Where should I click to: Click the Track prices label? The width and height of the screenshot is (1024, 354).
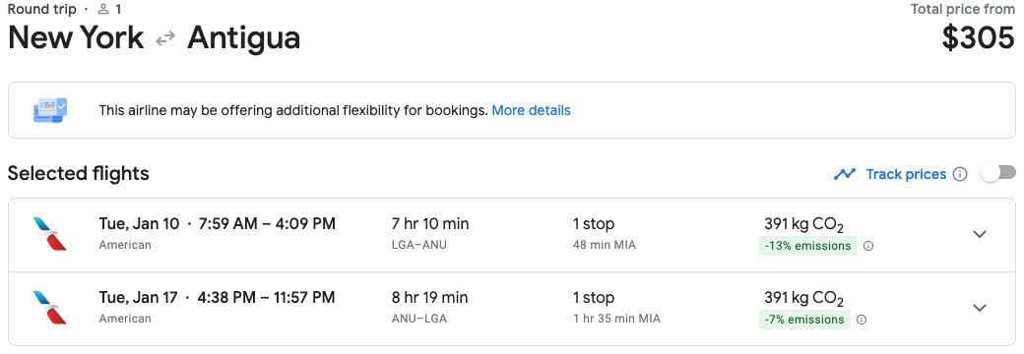(x=906, y=174)
